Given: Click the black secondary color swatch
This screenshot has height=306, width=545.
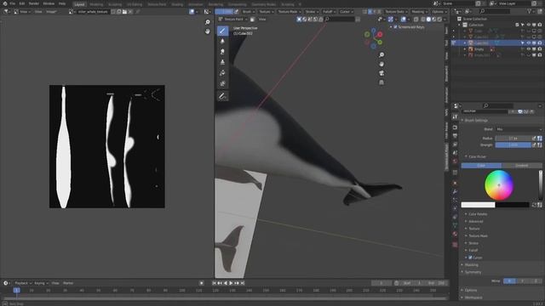Looking at the screenshot, I should tap(512, 205).
